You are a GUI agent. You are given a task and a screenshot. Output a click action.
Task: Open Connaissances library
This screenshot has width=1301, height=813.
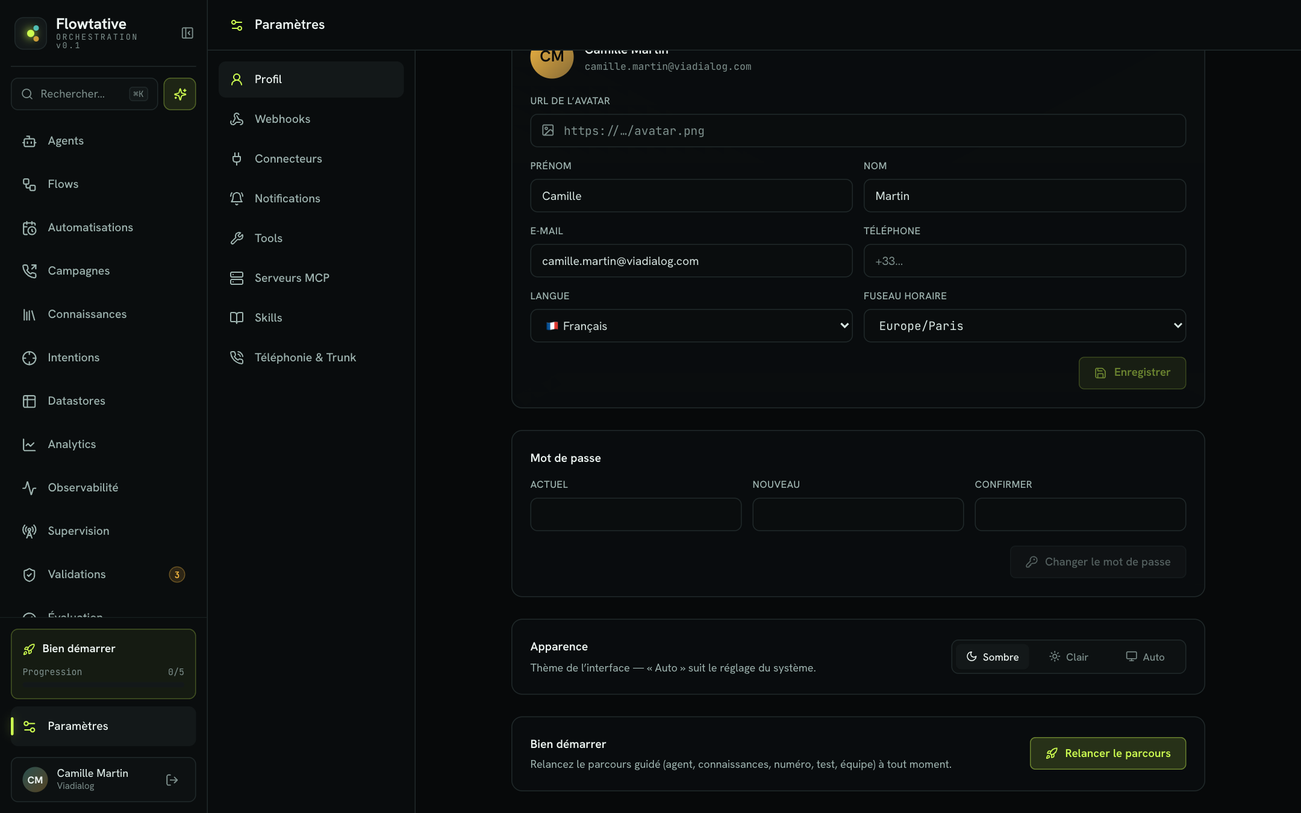(103, 314)
